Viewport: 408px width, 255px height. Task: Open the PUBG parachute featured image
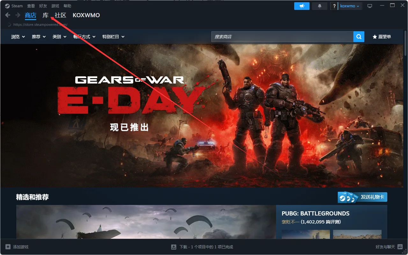(146, 222)
